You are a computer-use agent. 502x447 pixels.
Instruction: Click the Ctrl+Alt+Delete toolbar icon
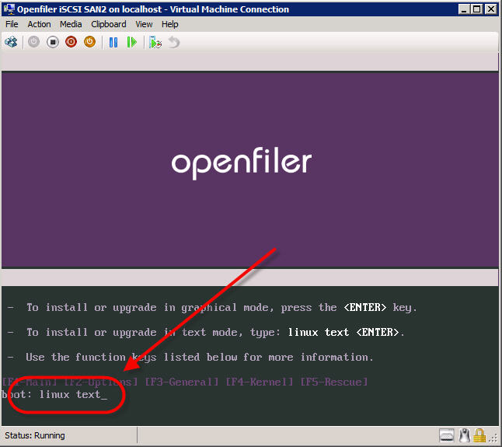tap(11, 42)
